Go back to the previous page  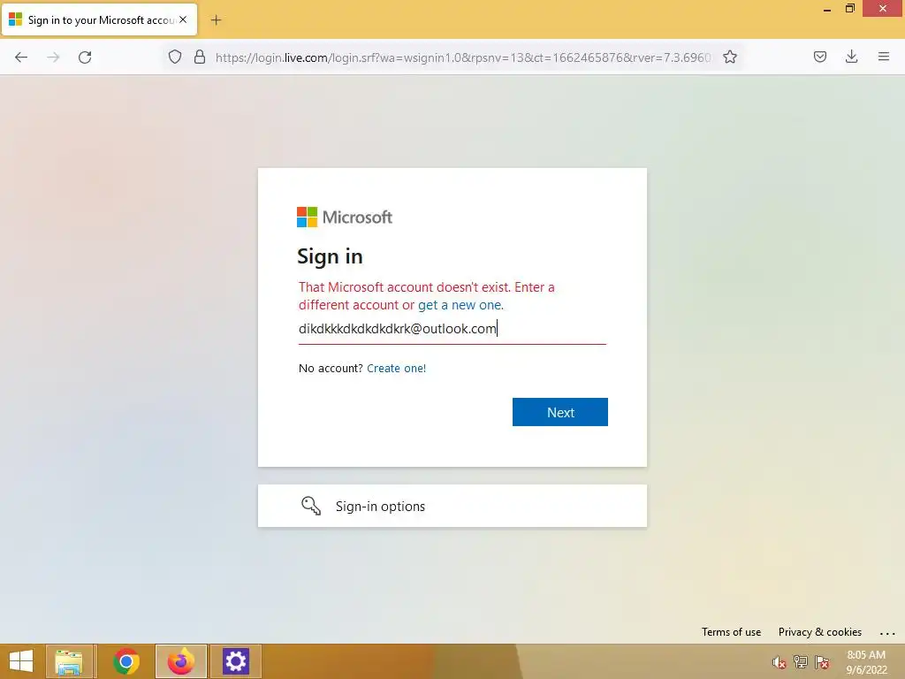[21, 57]
